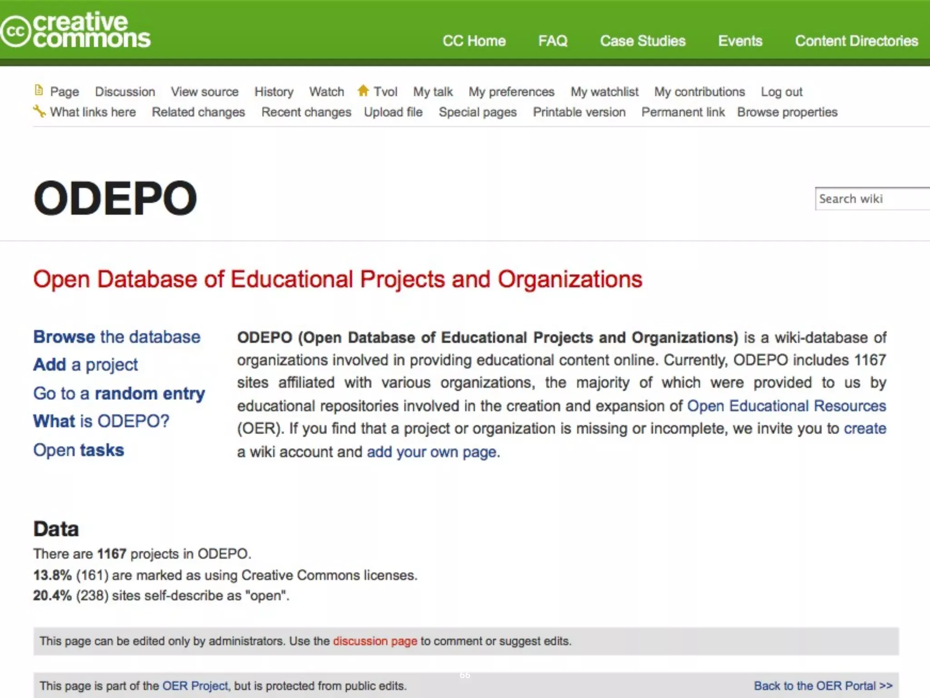The height and width of the screenshot is (698, 930).
Task: Click the page document icon
Action: click(x=39, y=90)
